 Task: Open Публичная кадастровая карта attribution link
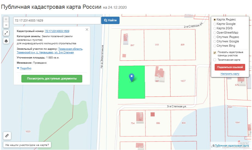(x=232, y=146)
